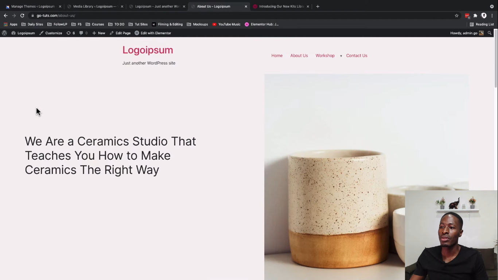Click the ceramic cup hero image
Viewport: 498px width, 280px height.
[x=366, y=177]
